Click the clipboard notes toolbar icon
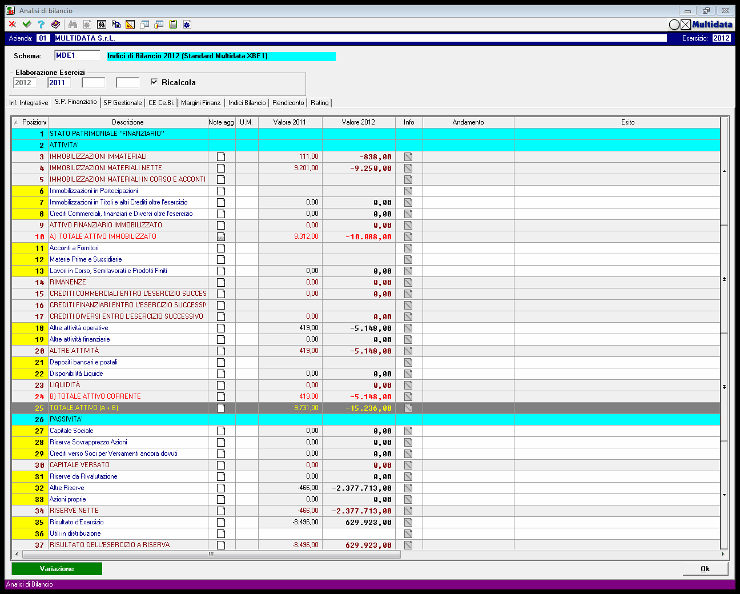 173,24
